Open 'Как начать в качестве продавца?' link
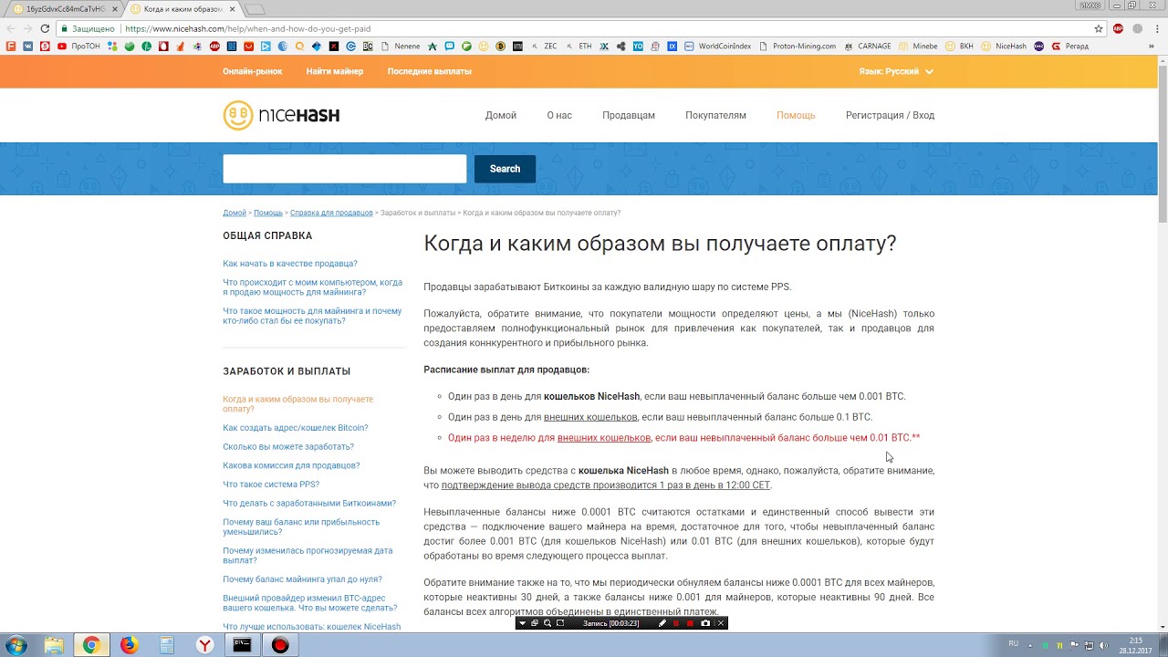 pos(290,264)
